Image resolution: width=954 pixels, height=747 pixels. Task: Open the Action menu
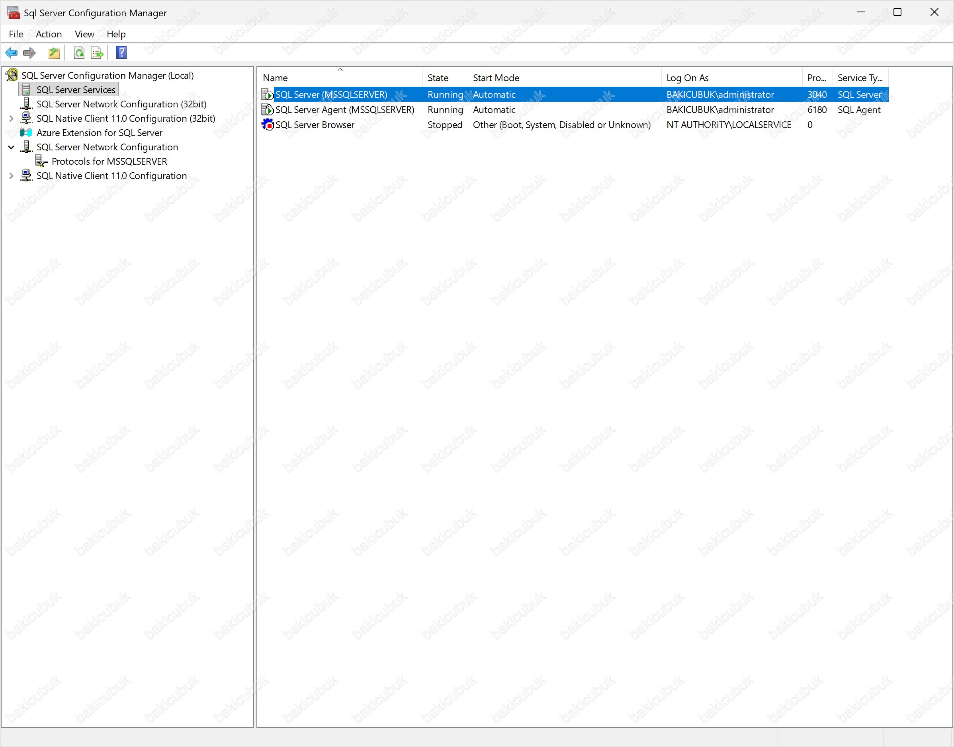[x=49, y=34]
